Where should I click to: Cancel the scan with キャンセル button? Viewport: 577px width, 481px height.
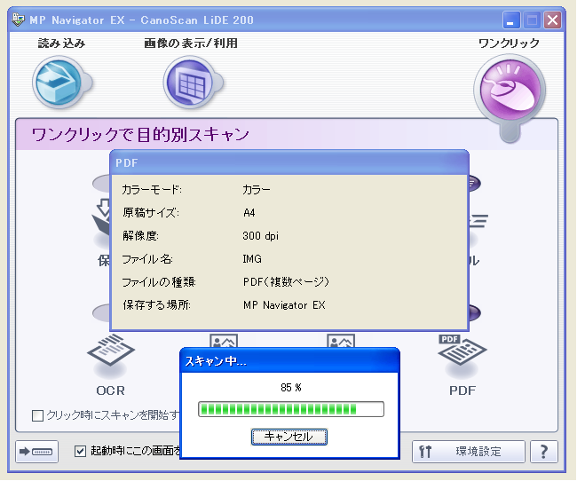point(288,437)
